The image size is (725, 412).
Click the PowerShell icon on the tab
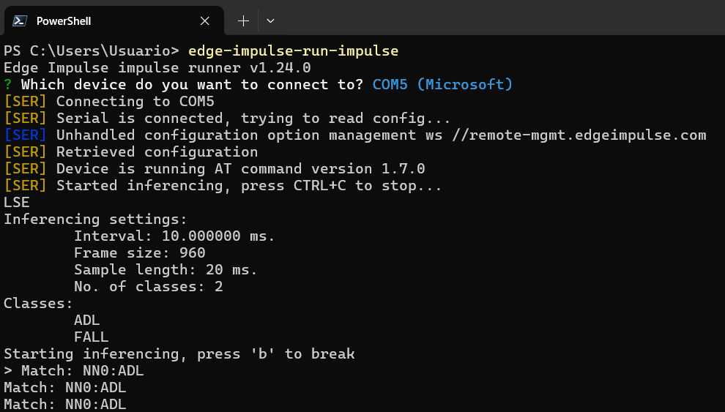point(20,20)
